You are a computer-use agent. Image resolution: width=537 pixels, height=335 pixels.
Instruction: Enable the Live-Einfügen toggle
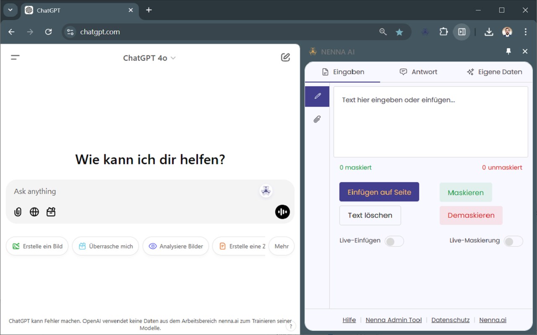pyautogui.click(x=394, y=241)
